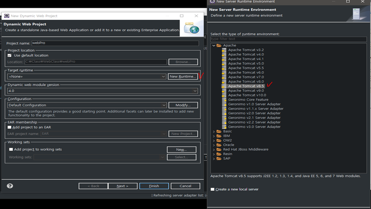Select Geronimo v2.1 Server Adapter
The image size is (371, 209).
click(254, 118)
